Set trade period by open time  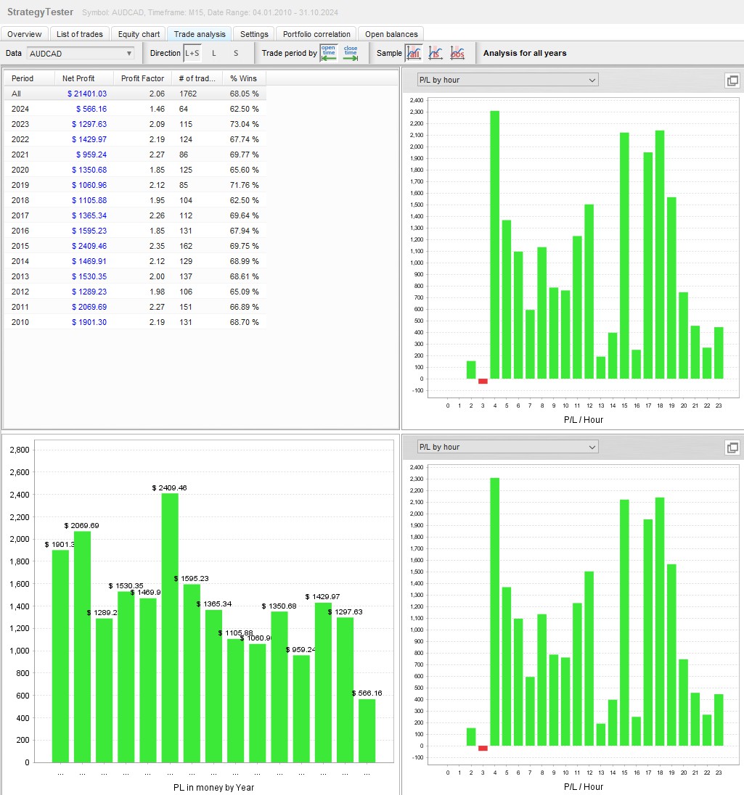coord(329,53)
